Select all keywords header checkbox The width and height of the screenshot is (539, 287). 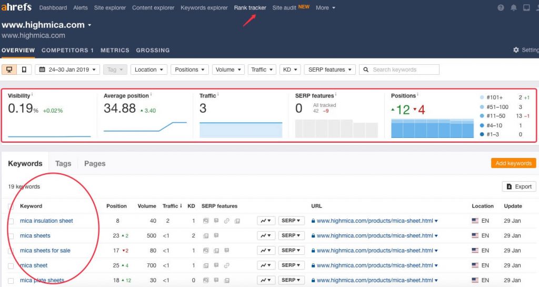11,206
